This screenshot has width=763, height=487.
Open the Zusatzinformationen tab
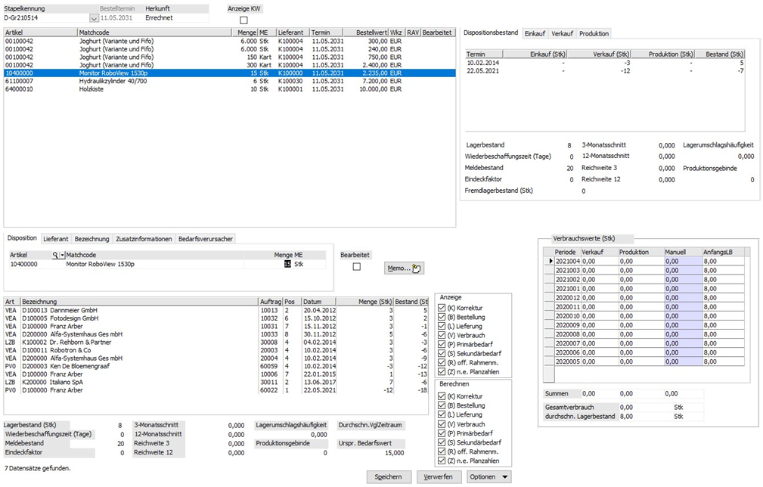(x=143, y=239)
